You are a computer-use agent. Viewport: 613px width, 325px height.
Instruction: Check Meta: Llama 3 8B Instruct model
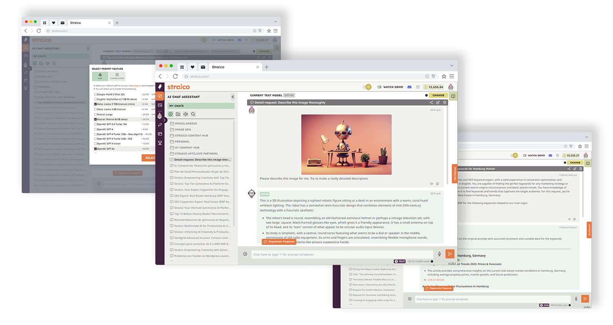tap(95, 109)
